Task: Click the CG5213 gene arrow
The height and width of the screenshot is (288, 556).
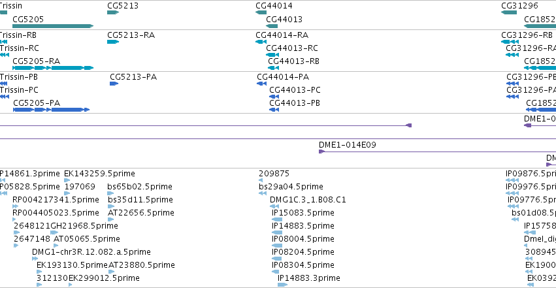Action: tap(113, 12)
